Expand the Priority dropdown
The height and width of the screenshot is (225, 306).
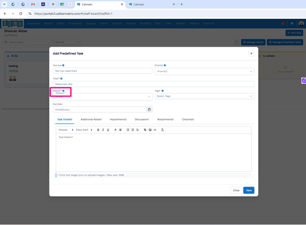coord(204,72)
